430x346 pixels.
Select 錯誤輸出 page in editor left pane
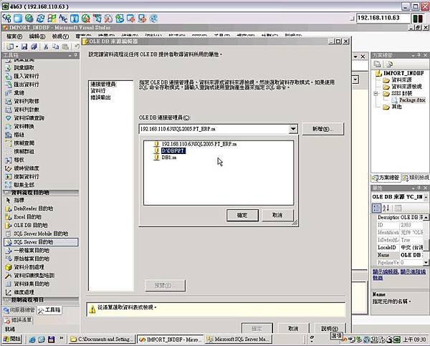[100, 97]
